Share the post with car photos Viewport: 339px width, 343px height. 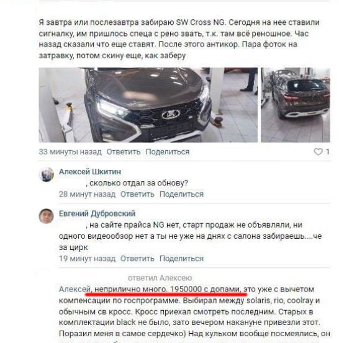pyautogui.click(x=168, y=152)
